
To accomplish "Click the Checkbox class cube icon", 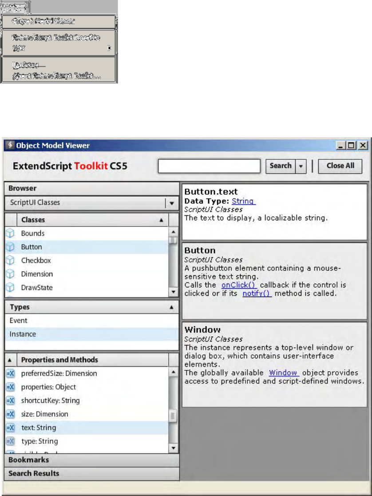I will [10, 260].
